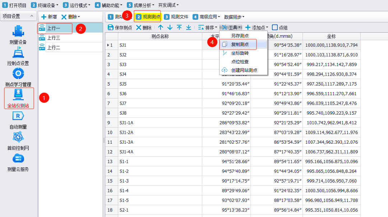Click the 保存测点 button
Viewport: 388px width, 217px height.
[x=120, y=28]
